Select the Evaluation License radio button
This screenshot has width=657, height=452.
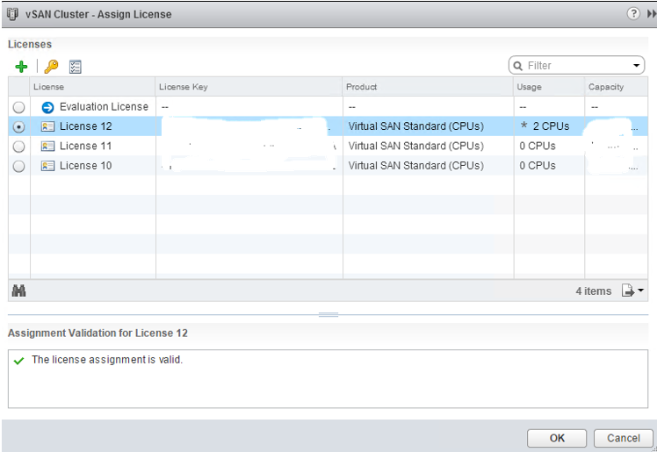18,108
